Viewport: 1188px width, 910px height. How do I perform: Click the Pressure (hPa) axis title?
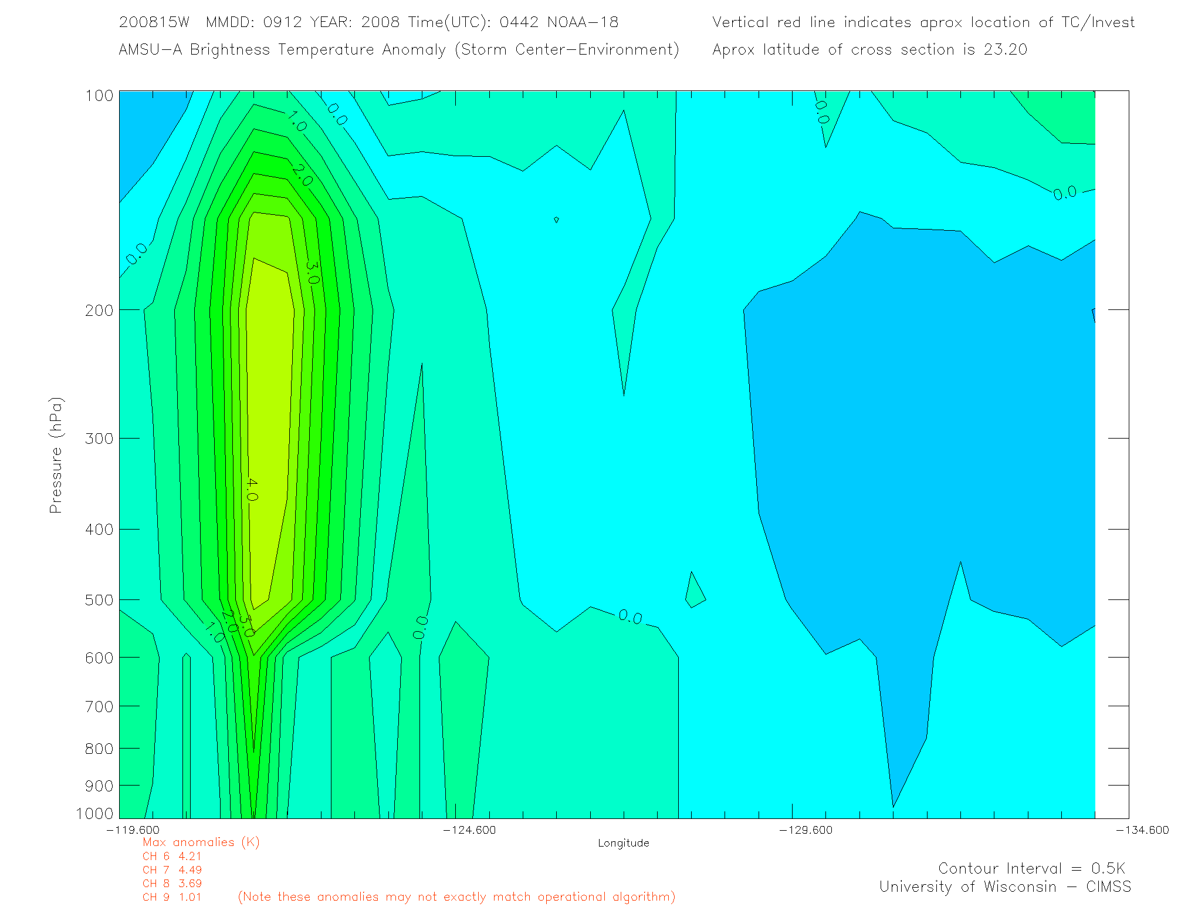coord(56,456)
